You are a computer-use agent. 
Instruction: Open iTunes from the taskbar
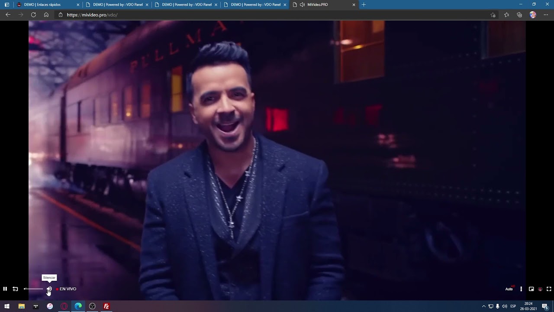point(50,306)
